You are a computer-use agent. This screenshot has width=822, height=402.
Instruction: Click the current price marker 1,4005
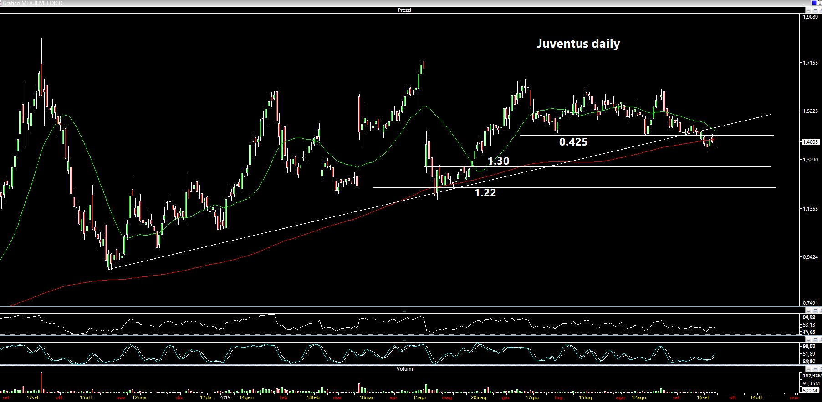(811, 142)
